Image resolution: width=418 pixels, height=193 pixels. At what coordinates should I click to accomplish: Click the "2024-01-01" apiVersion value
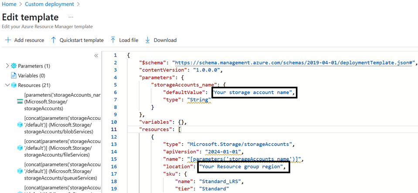tap(223, 152)
